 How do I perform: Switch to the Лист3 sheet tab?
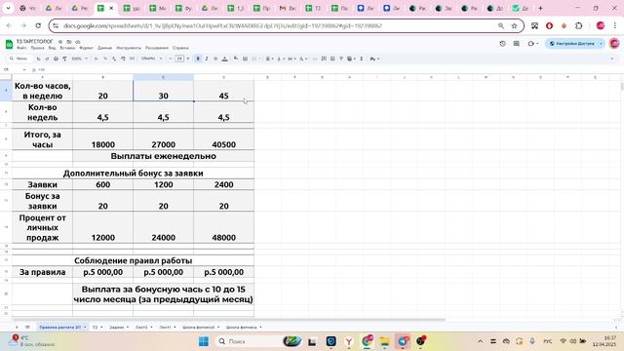pyautogui.click(x=141, y=328)
